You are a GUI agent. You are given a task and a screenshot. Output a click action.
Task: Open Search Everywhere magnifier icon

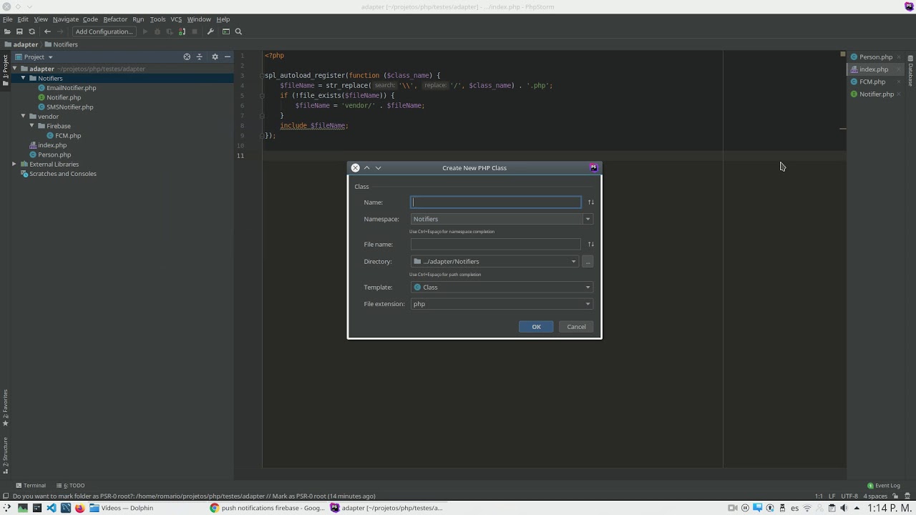click(238, 31)
